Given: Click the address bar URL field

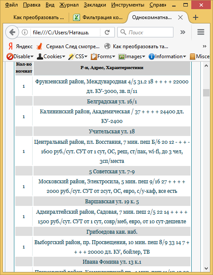Looking at the screenshot, I should [x=61, y=32].
